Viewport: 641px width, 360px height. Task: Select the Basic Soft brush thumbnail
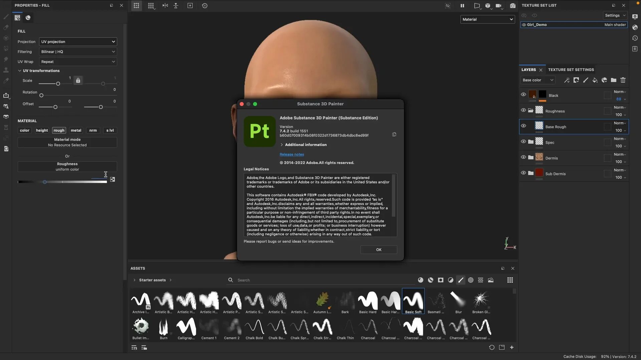pos(413,301)
